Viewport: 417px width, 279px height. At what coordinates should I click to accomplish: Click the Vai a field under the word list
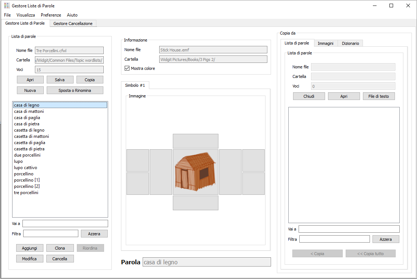click(x=65, y=223)
